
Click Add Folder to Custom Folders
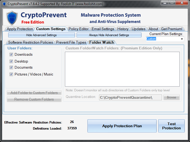click(x=34, y=93)
